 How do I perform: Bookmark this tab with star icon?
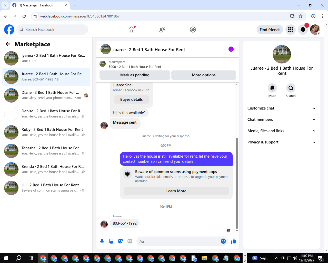pos(301,16)
